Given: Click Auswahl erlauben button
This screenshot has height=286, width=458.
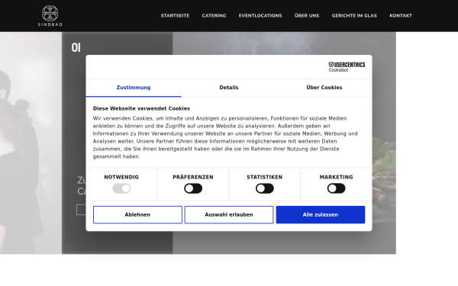Looking at the screenshot, I should click(229, 215).
